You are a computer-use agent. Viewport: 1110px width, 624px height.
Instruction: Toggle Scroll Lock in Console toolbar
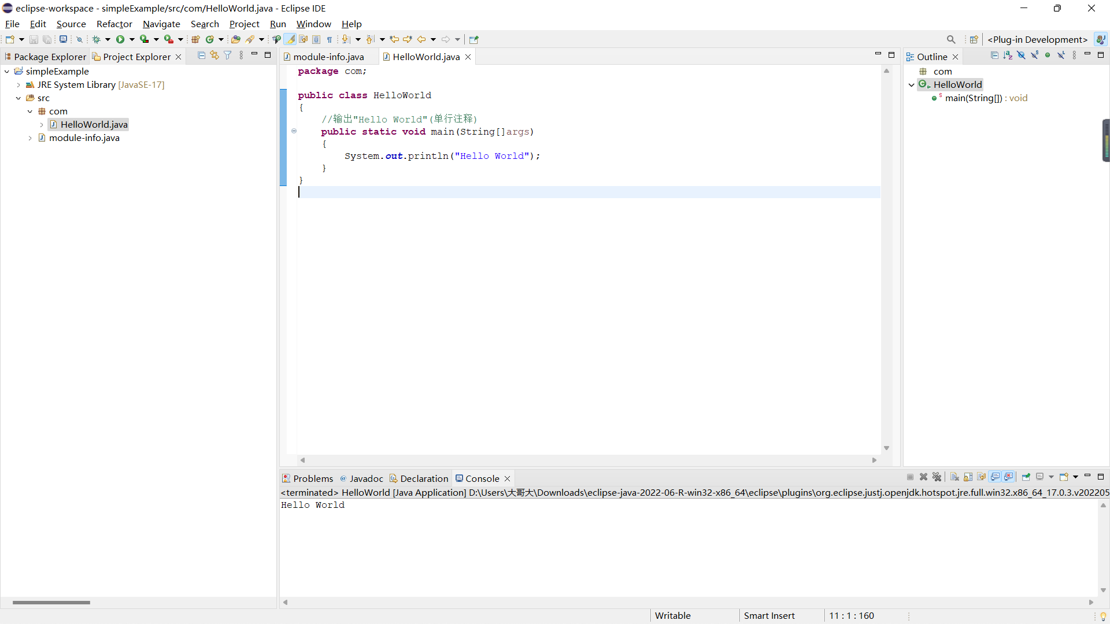(968, 477)
